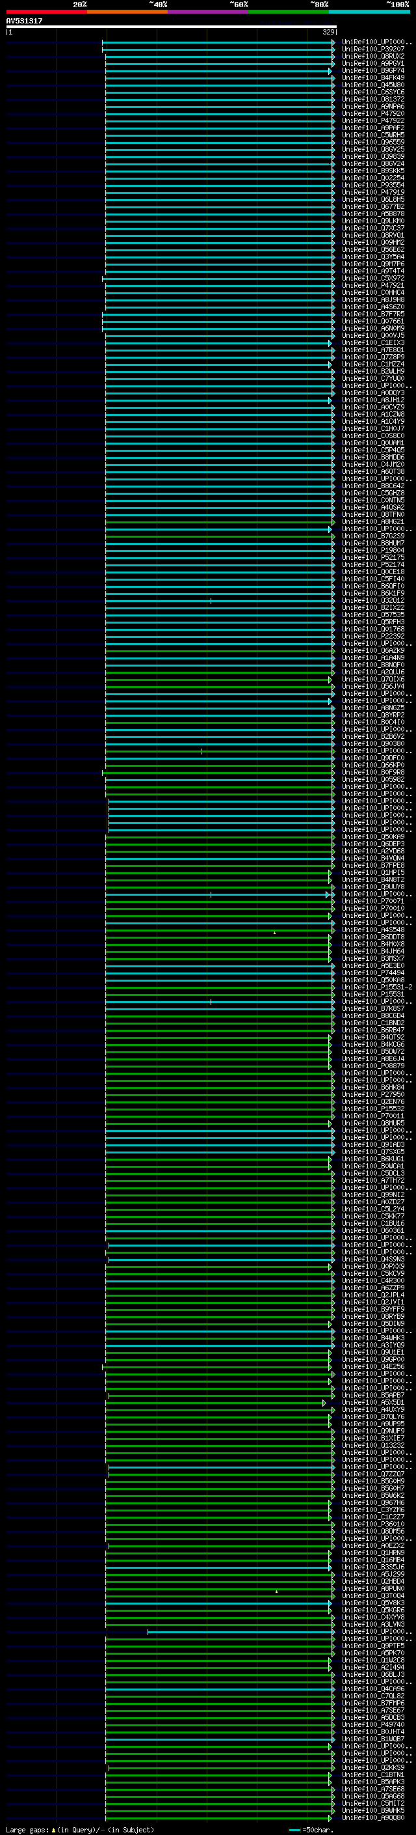Click the UniRef100_Q8GV25 label
Screen dimensions: 416x1835
tap(372, 149)
